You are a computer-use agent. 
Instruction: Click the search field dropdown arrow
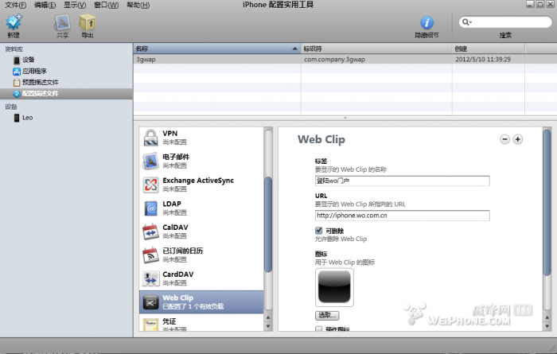tap(470, 22)
